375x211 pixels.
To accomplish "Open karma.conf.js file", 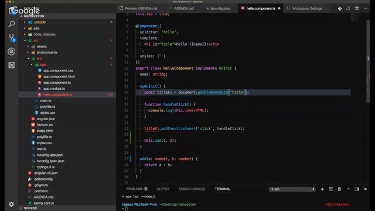I will click(x=43, y=203).
